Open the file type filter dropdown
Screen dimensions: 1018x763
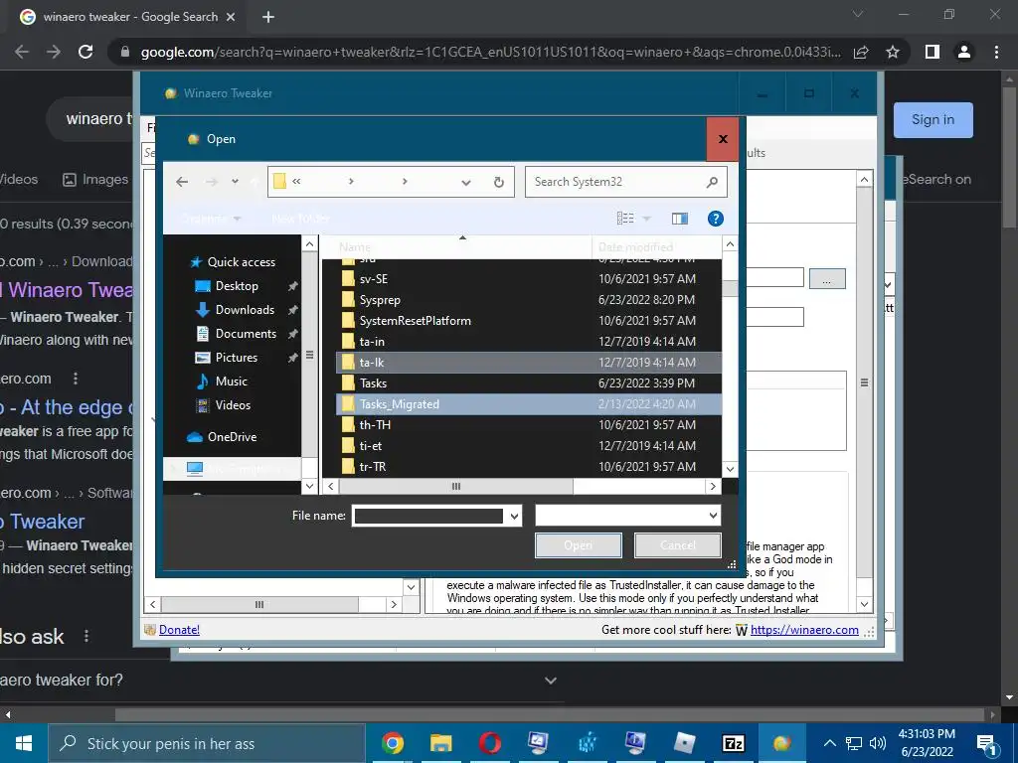click(713, 516)
